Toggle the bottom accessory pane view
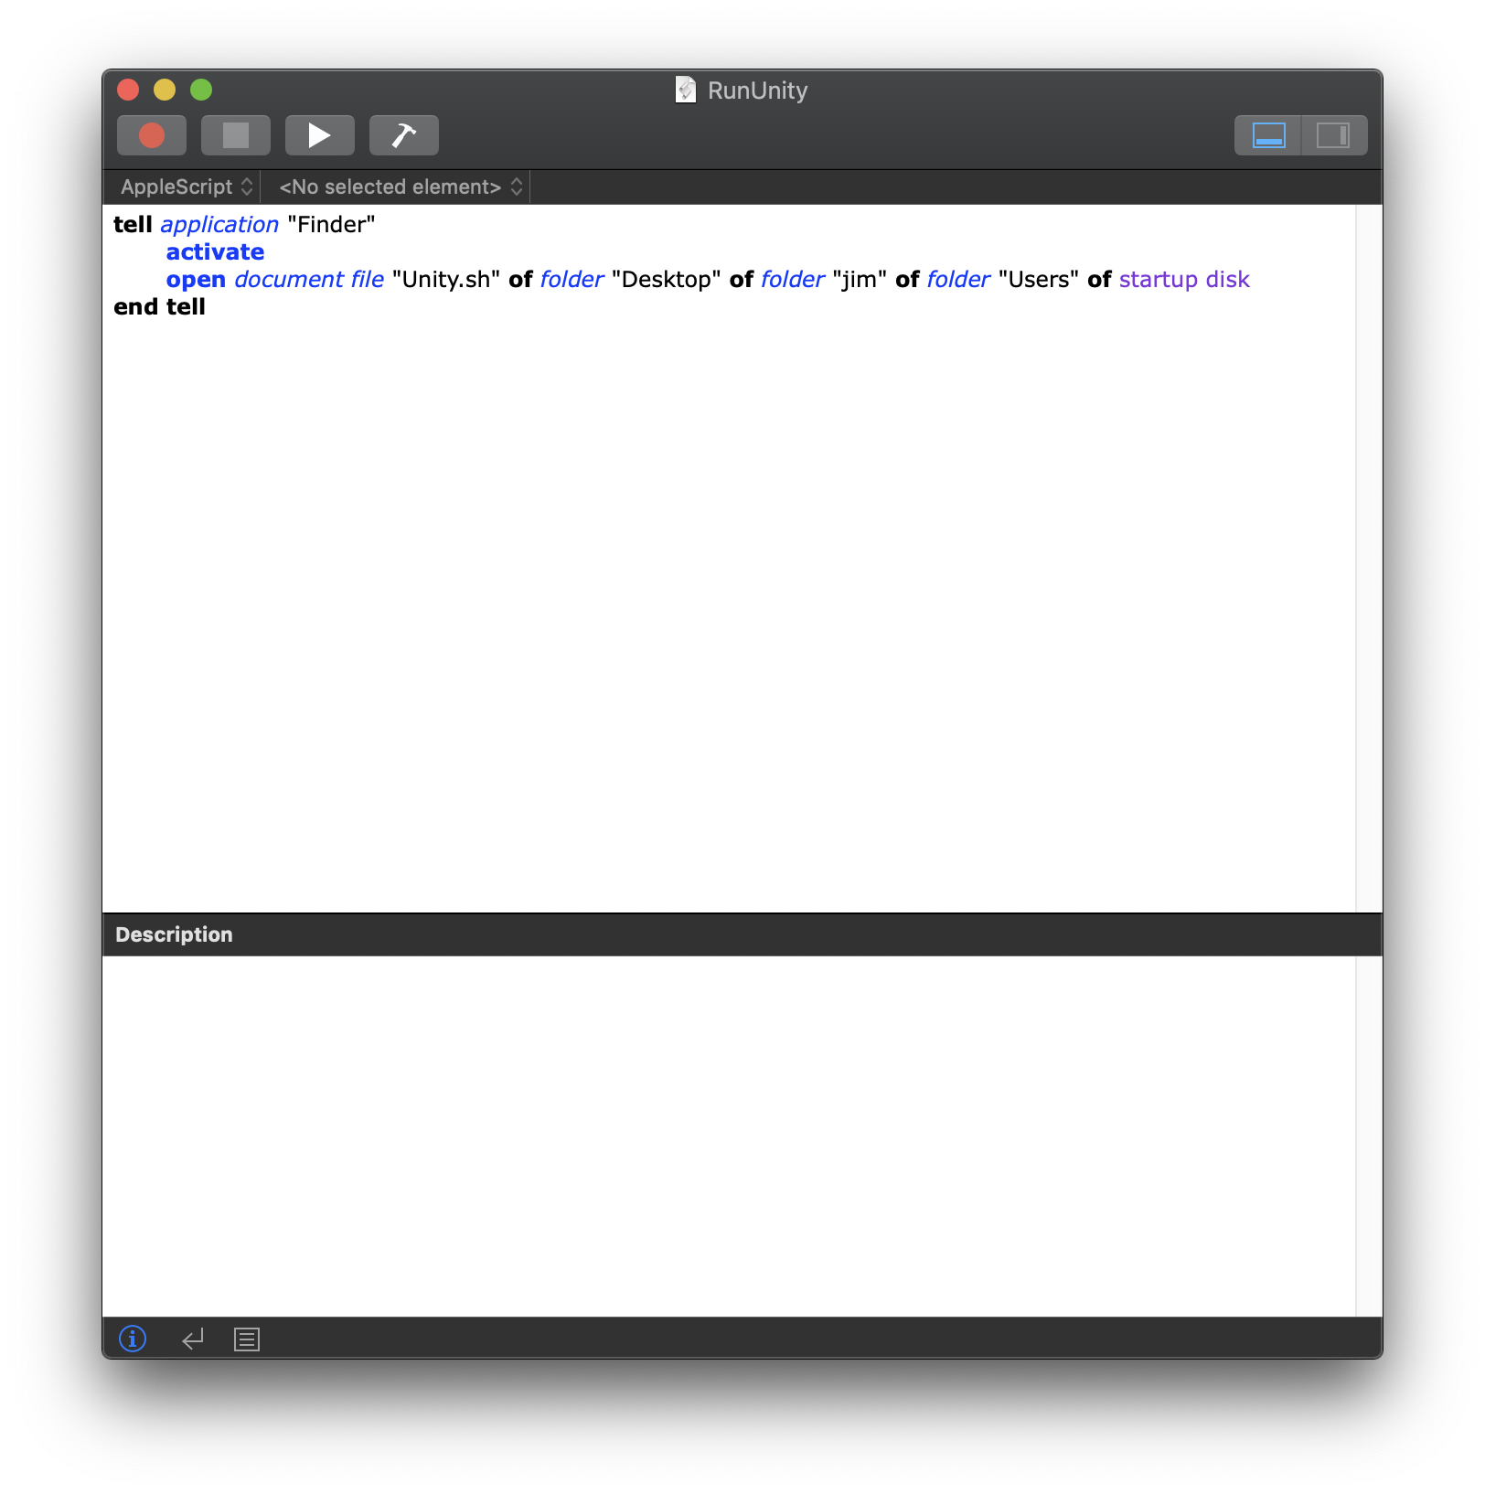Image resolution: width=1485 pixels, height=1494 pixels. coord(1268,135)
